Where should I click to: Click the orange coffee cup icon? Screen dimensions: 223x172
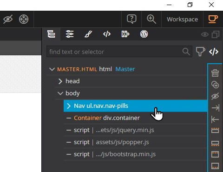pos(213,19)
